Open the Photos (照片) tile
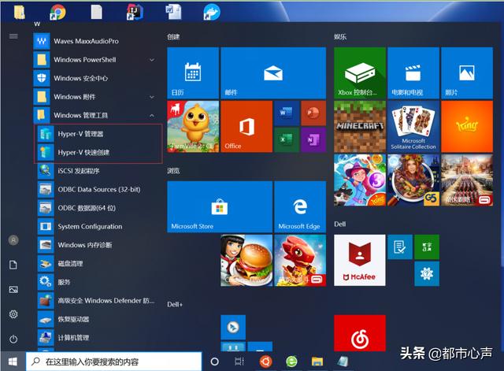This screenshot has width=504, height=371. coord(467,73)
